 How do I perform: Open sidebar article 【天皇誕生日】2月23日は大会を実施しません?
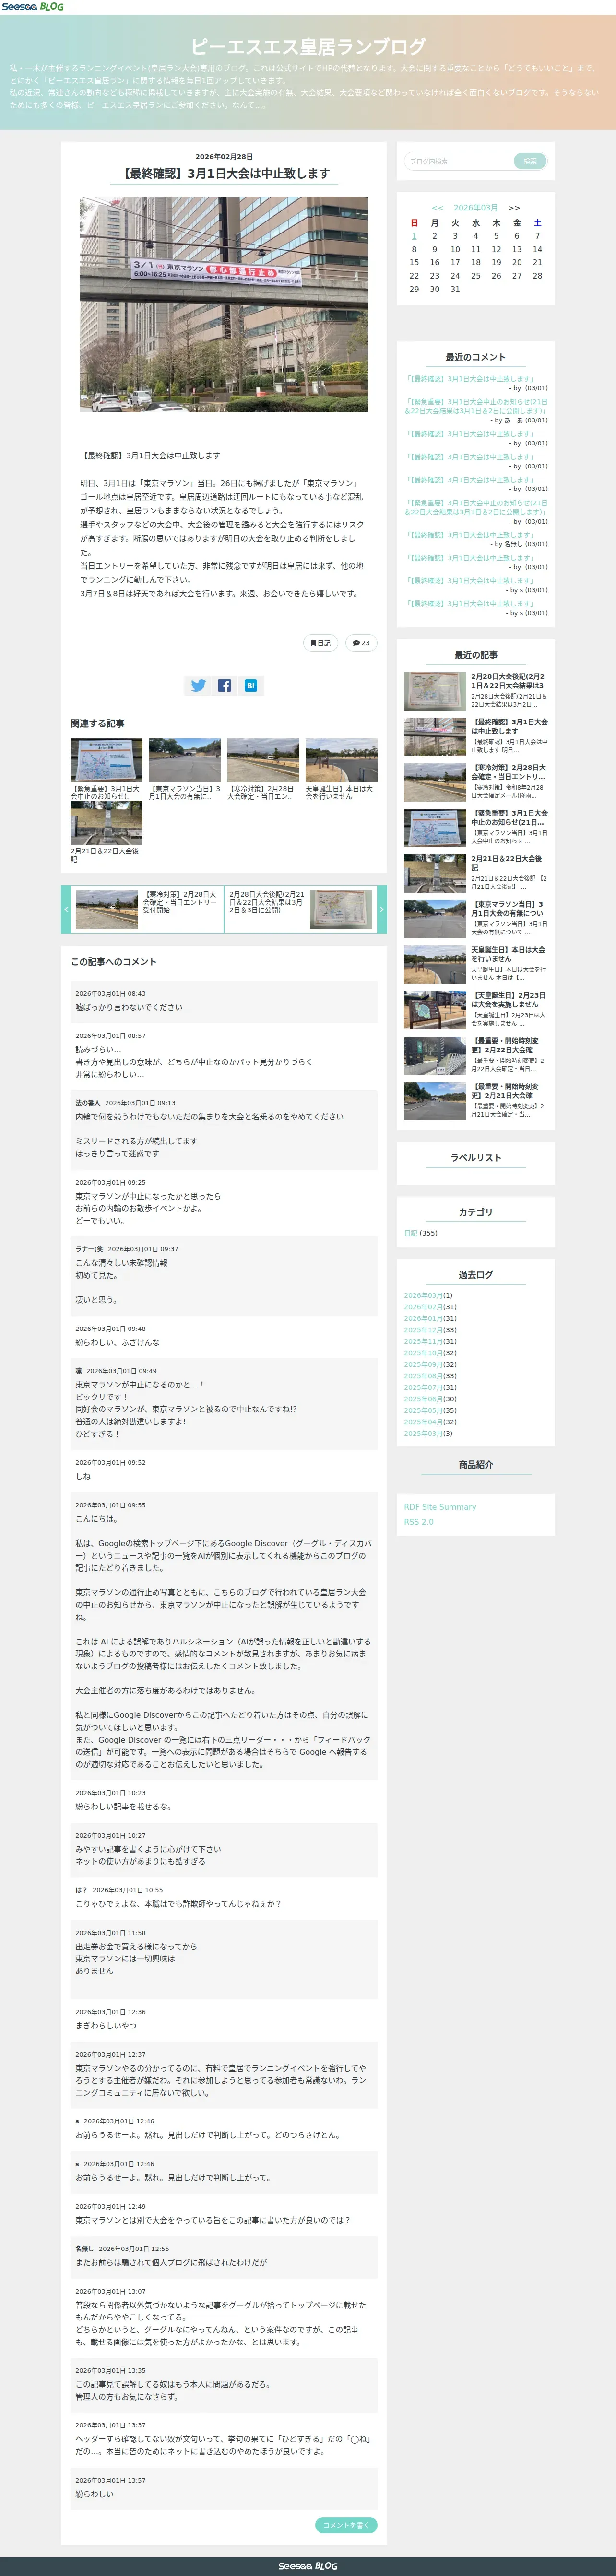tap(476, 1010)
